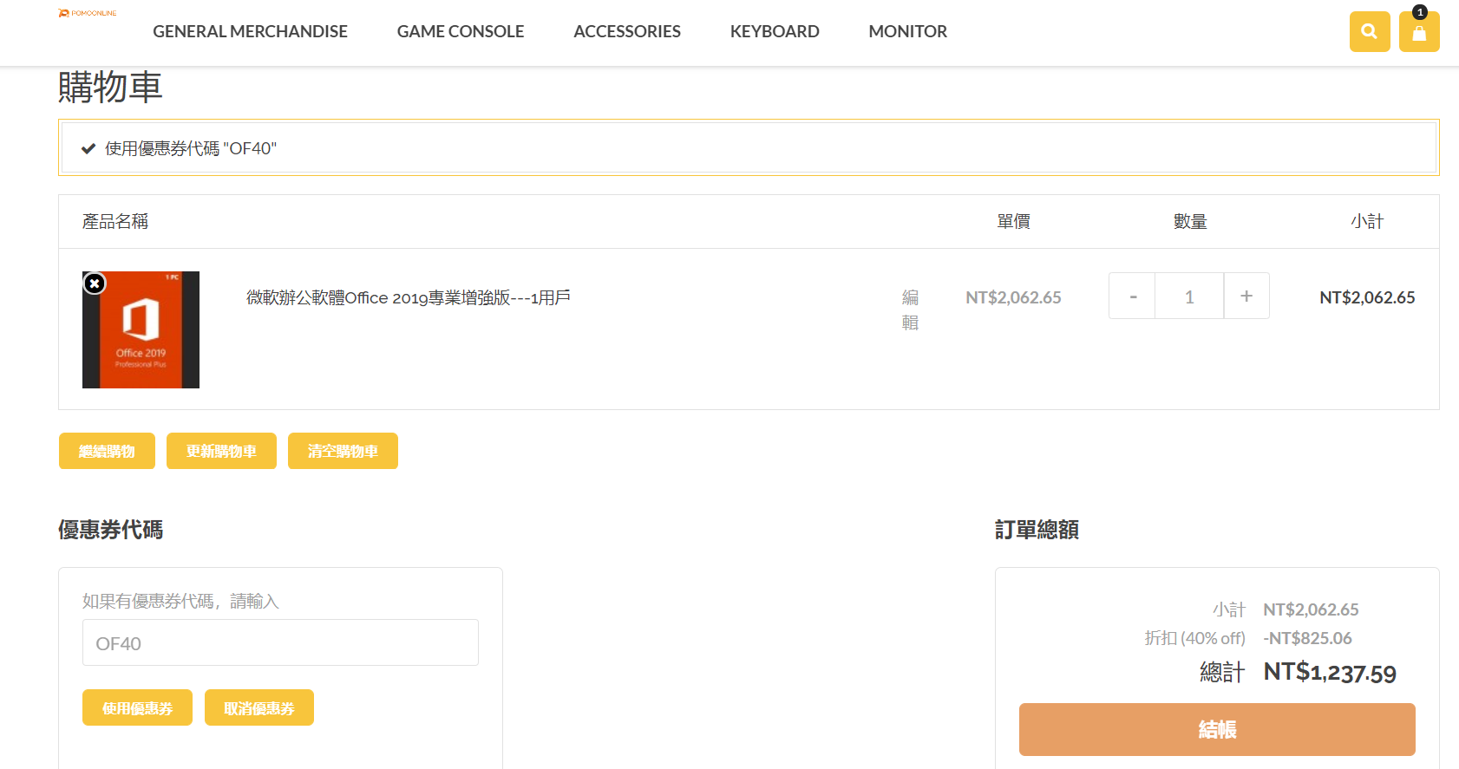Viewport: 1459px width, 769px height.
Task: Click the POMOONLINE logo
Action: (87, 13)
